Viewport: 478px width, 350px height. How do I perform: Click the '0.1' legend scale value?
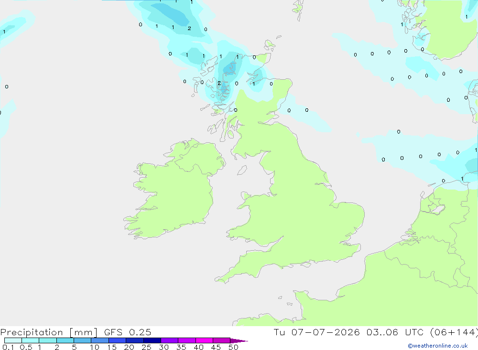[x=8, y=347]
